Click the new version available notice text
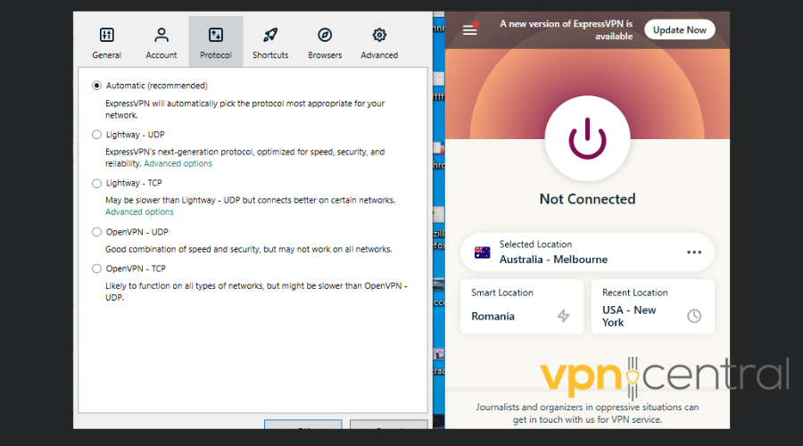 567,30
